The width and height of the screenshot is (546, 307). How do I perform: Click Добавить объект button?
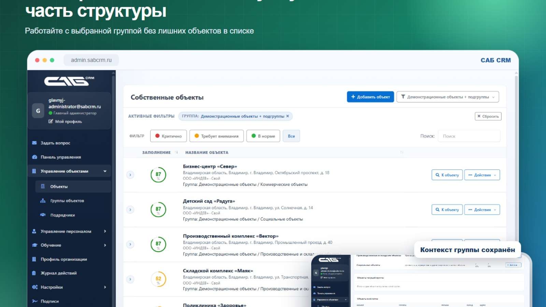point(370,97)
